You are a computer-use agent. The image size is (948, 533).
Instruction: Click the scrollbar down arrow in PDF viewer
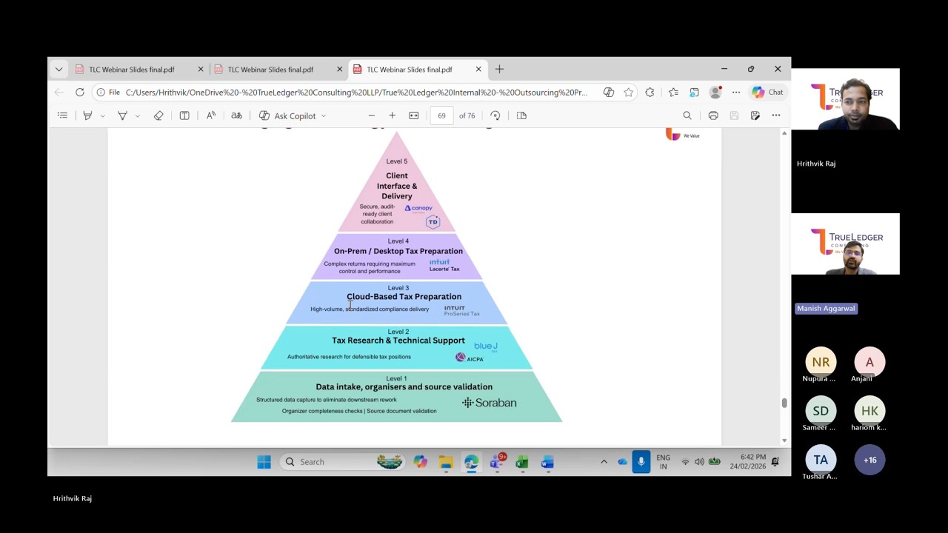click(784, 440)
